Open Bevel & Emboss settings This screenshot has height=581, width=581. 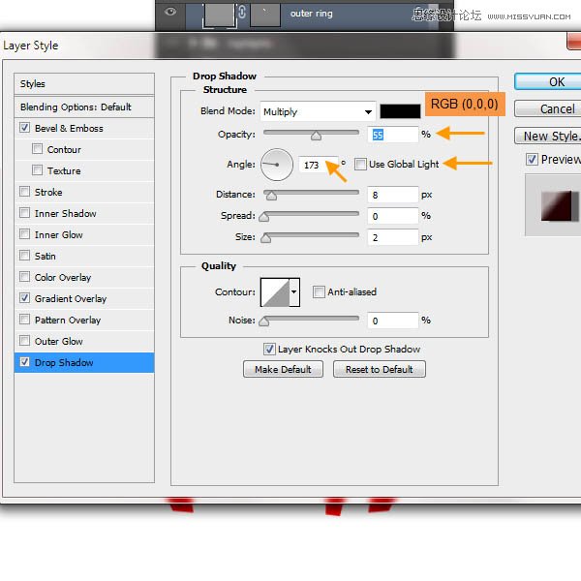(69, 128)
